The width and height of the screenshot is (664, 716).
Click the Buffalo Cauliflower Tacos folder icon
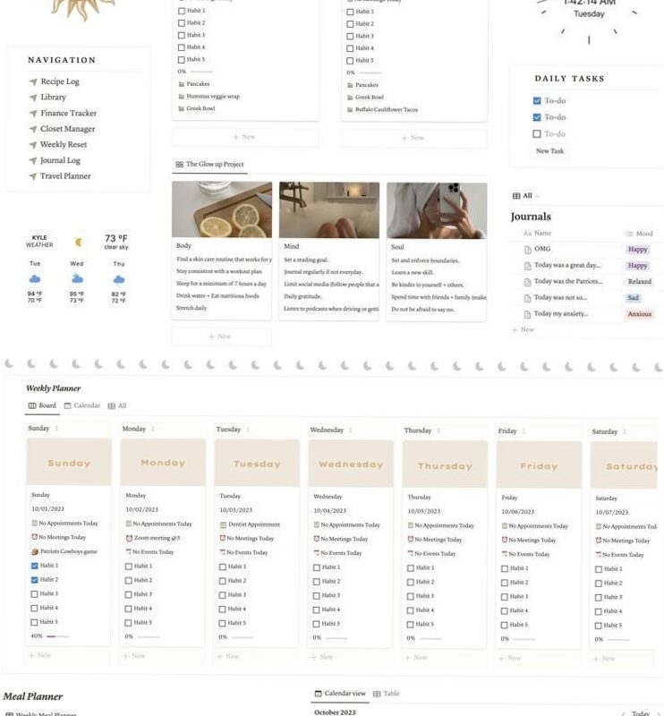click(350, 109)
